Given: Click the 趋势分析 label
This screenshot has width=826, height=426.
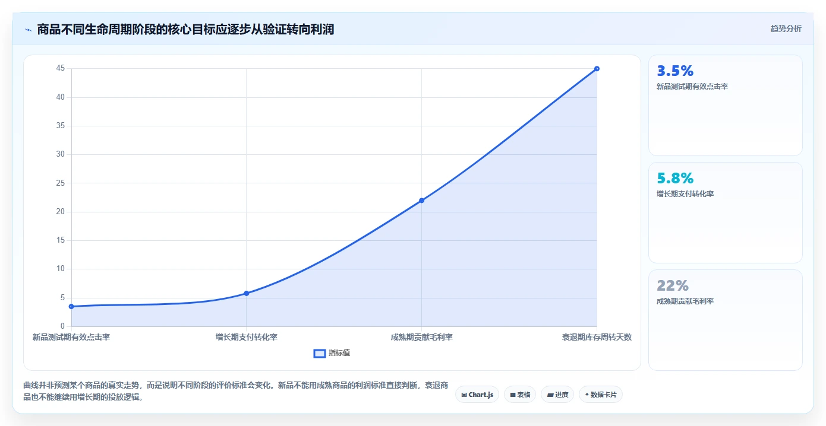Looking at the screenshot, I should (x=786, y=28).
